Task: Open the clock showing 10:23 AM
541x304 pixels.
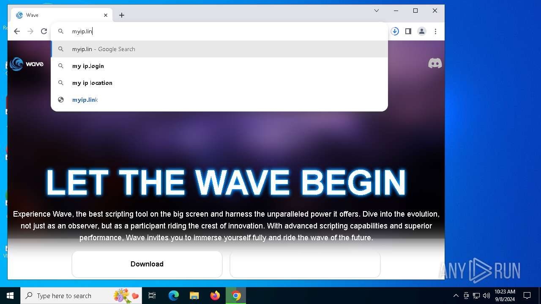Action: point(505,296)
